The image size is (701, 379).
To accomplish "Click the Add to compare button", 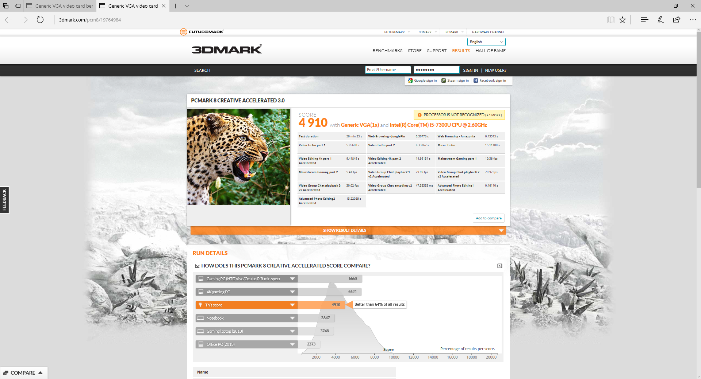I will click(x=489, y=218).
